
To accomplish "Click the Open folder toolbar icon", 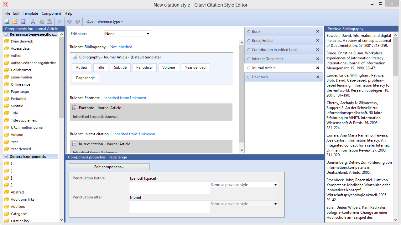I will [x=15, y=22].
